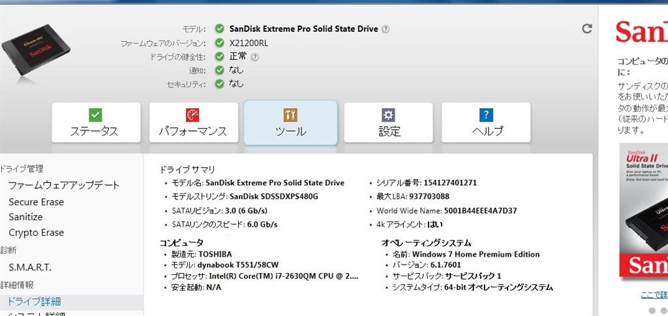Click OS name Windows 7 Home Premium Edition
Image resolution: width=668 pixels, height=316 pixels.
tap(476, 254)
